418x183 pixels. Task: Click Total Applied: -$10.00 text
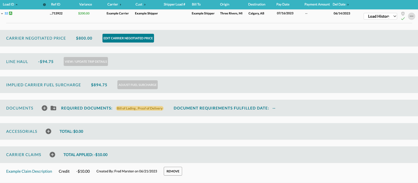(x=85, y=155)
